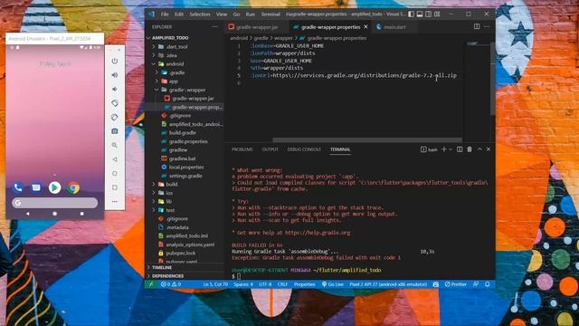Open emulator extended controls three dots

(x=115, y=201)
